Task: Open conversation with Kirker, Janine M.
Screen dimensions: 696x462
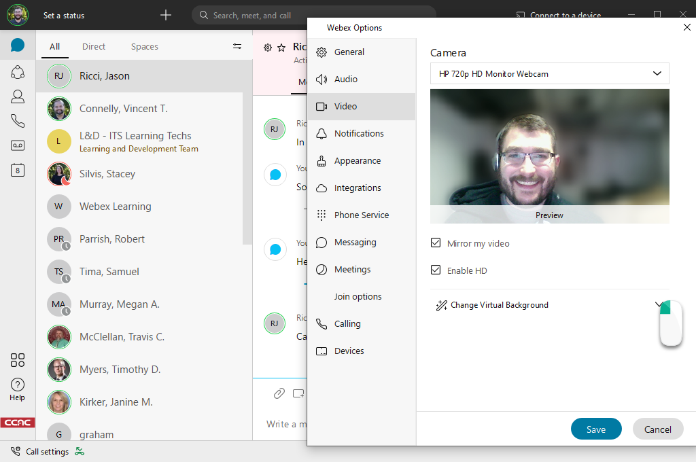Action: pos(139,402)
